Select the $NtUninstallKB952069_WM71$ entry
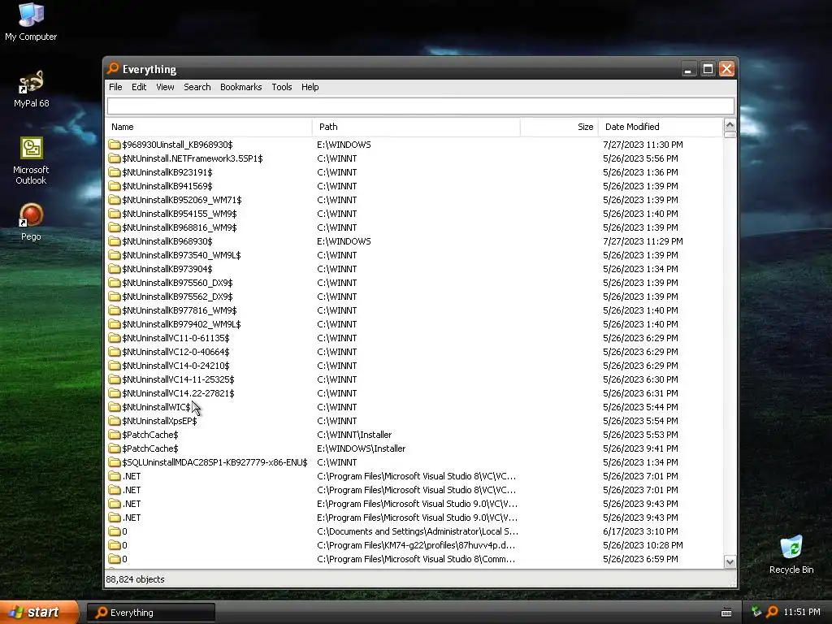Image resolution: width=832 pixels, height=624 pixels. (181, 200)
